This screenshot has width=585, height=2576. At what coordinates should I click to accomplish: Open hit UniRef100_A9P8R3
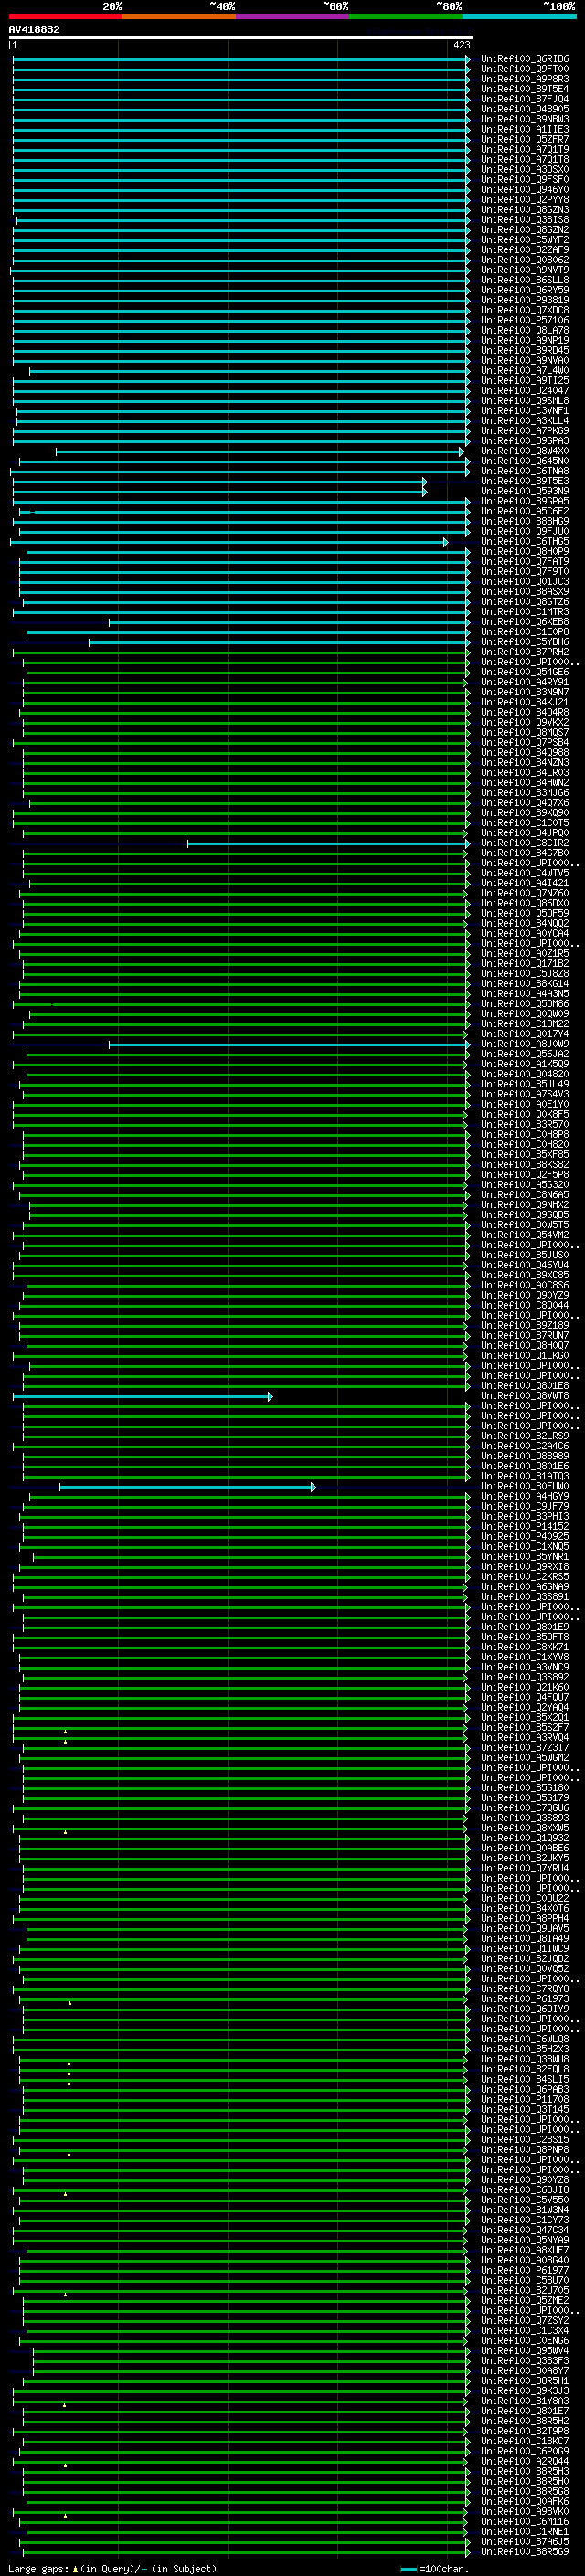pyautogui.click(x=525, y=79)
